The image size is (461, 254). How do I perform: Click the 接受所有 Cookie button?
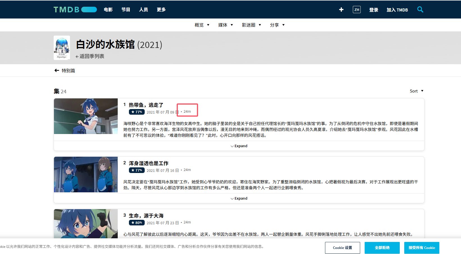tap(422, 248)
